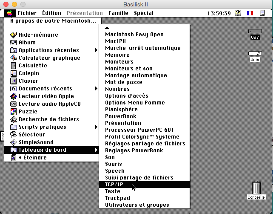273x214 pixels.
Task: Click the Unix disk icon on desktop
Action: click(x=255, y=53)
